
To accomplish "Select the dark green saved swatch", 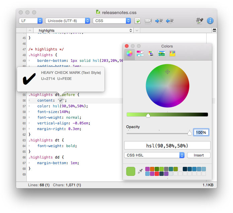I will click(157, 169).
